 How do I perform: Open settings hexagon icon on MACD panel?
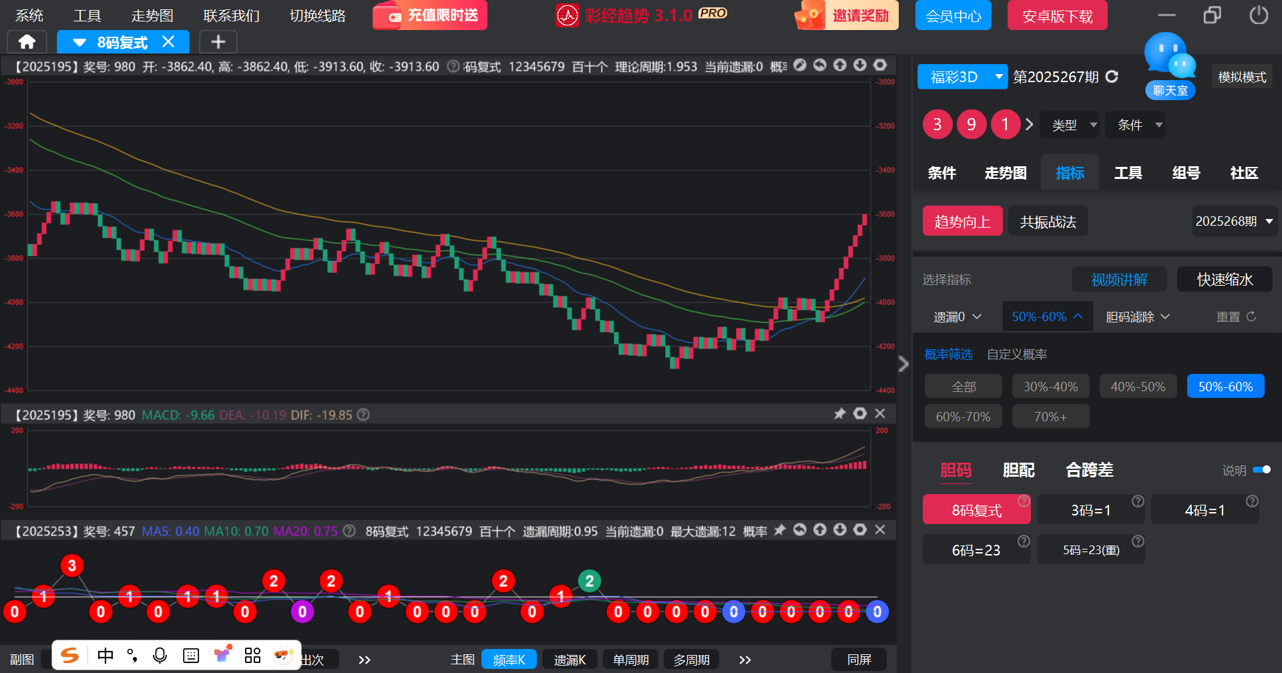point(860,414)
